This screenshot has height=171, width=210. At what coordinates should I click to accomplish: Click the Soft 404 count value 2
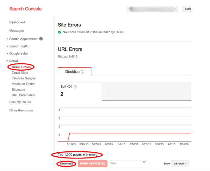click(62, 94)
